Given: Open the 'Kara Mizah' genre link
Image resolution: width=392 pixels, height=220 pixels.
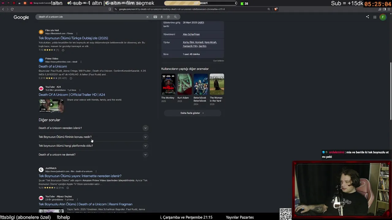Looking at the screenshot, I should click(210, 42).
